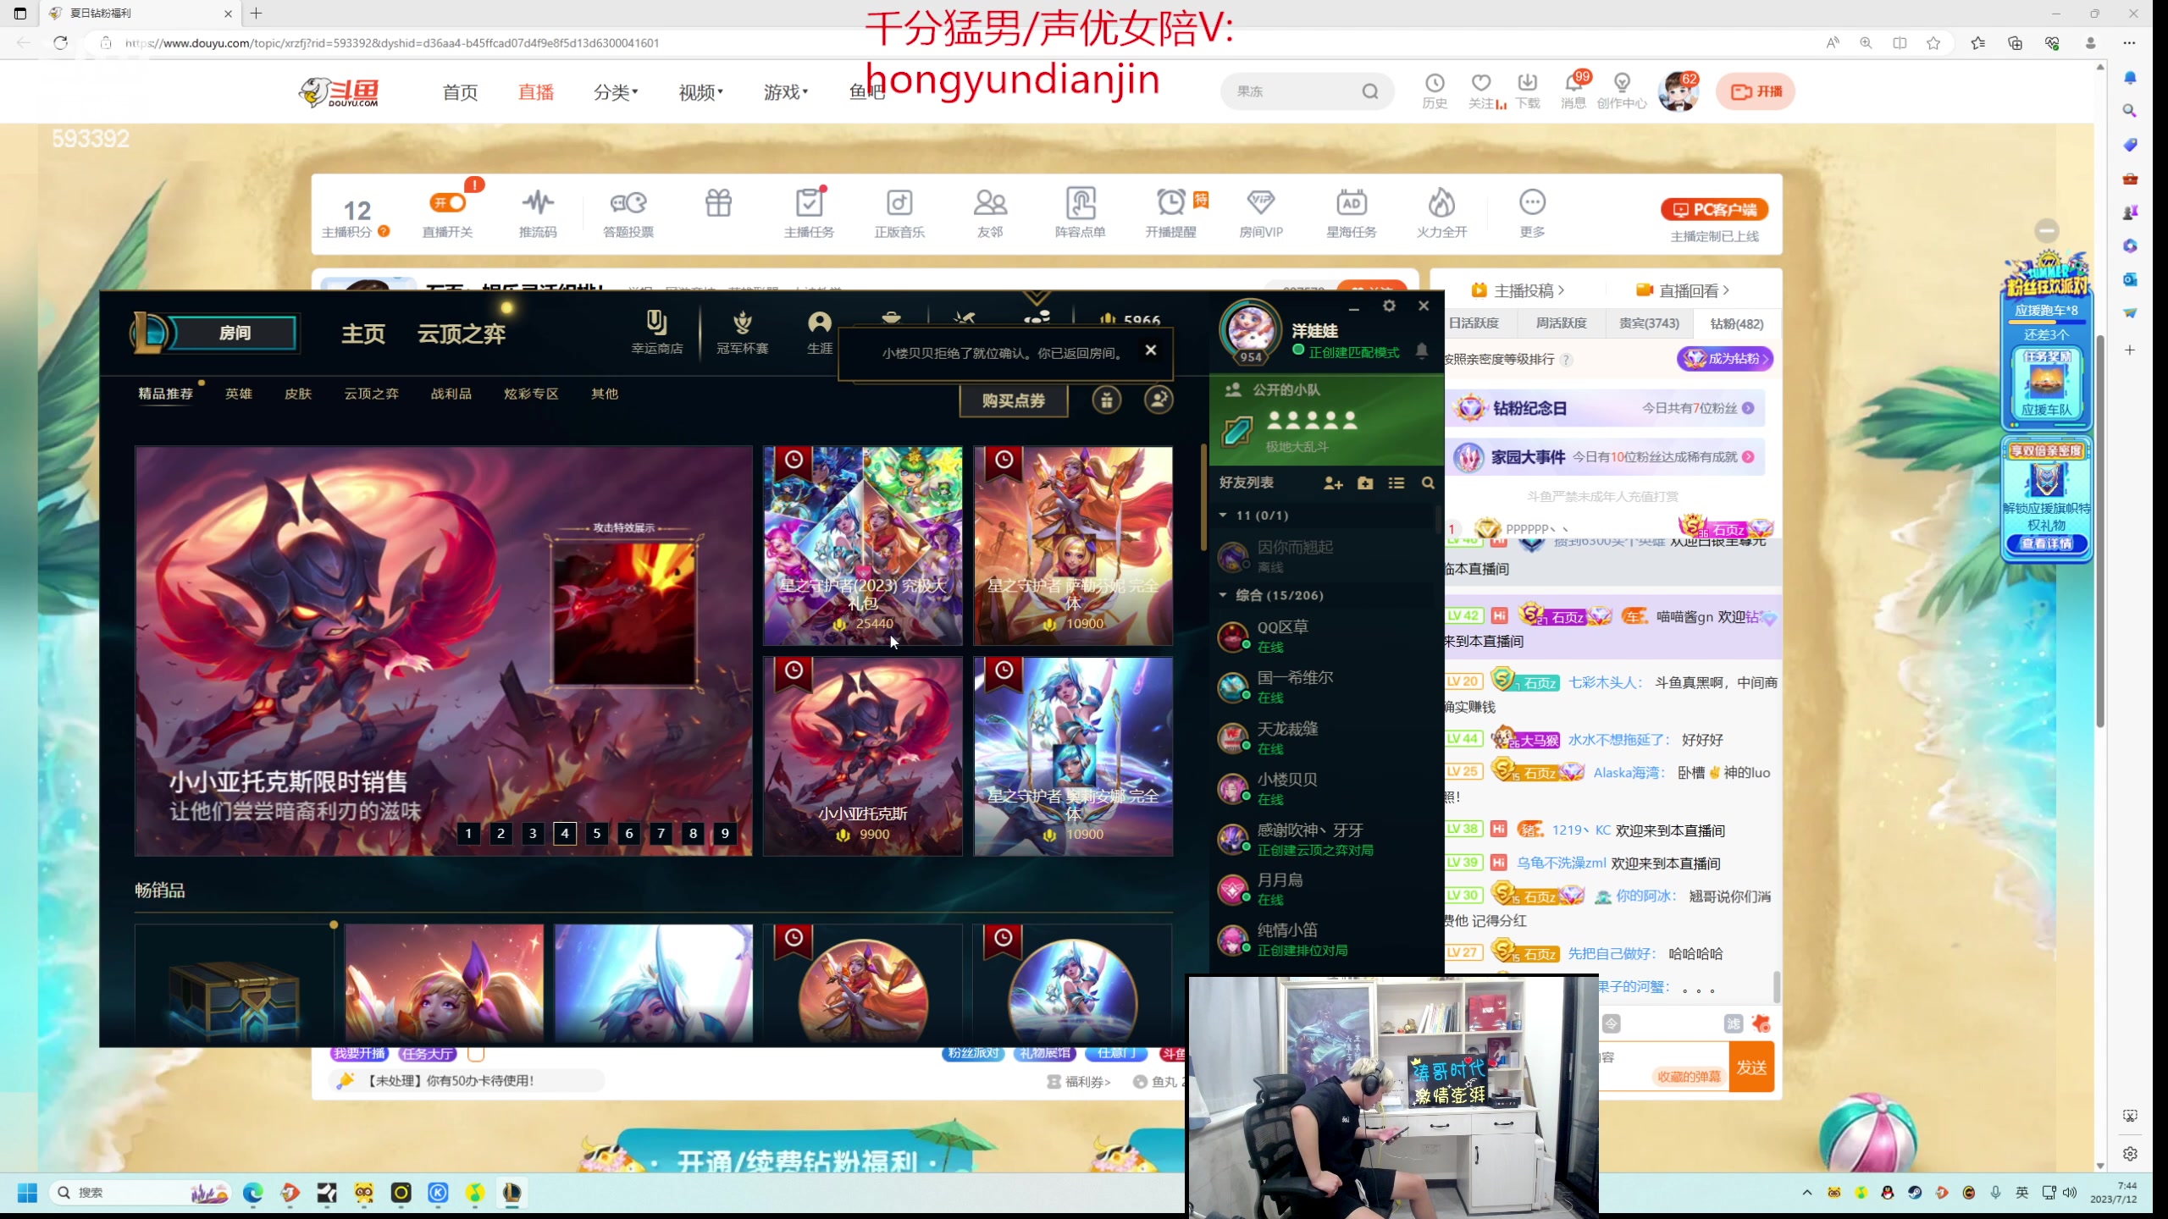Open 主播任务 streamer tasks icon
2168x1219 pixels.
(x=809, y=212)
